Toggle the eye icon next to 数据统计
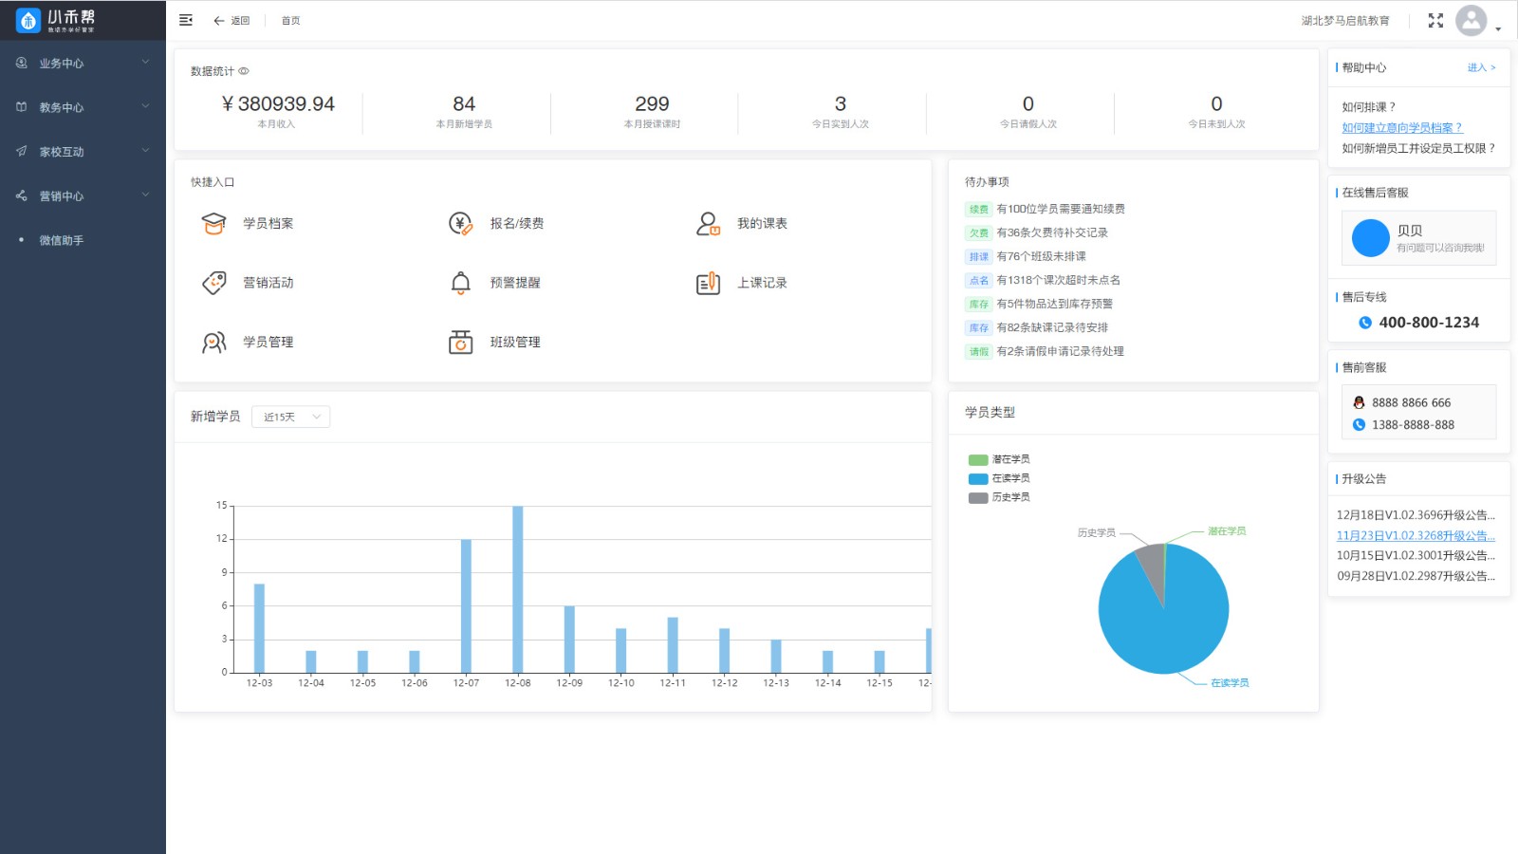 (x=245, y=70)
